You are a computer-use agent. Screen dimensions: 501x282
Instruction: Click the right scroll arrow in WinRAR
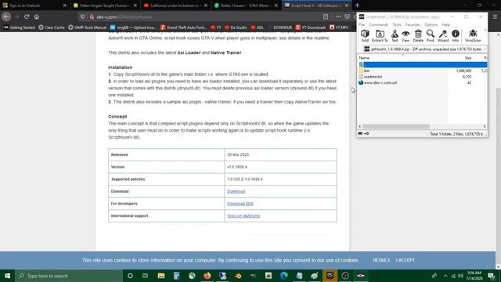[485, 127]
